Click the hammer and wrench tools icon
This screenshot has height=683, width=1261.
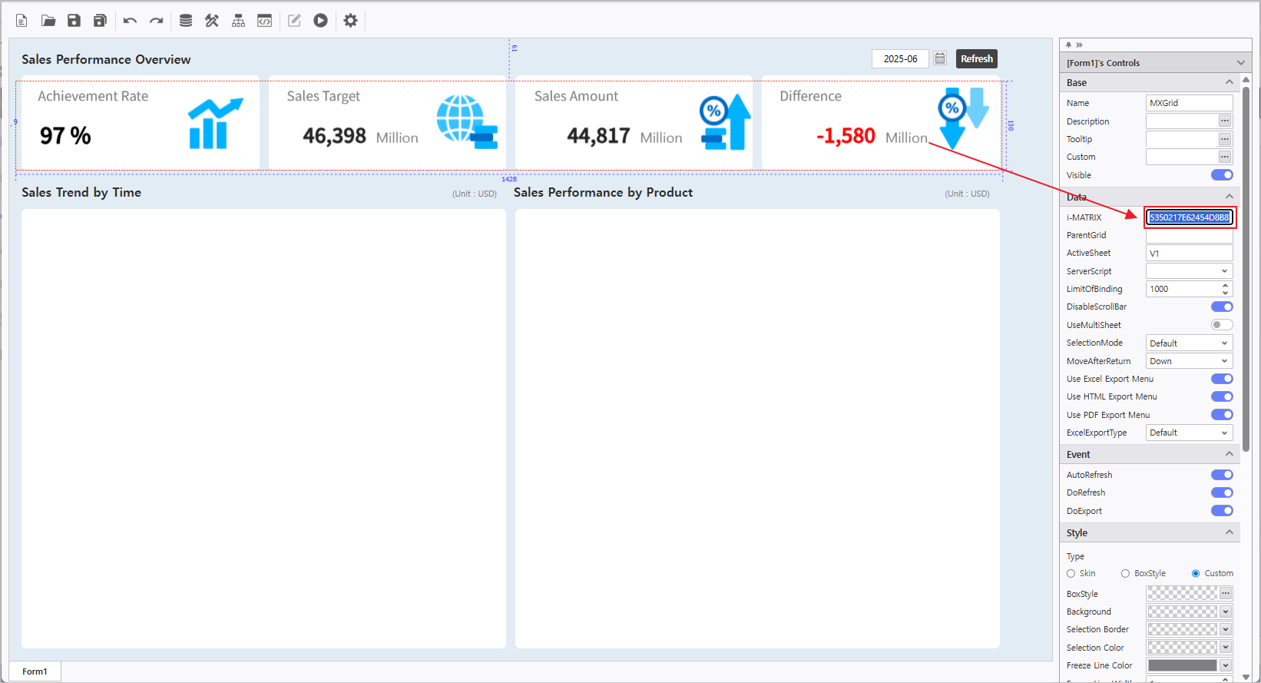tap(212, 21)
